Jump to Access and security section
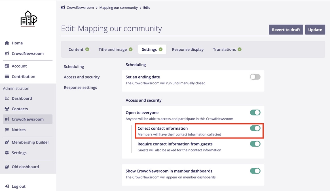330x191 pixels. 82,77
